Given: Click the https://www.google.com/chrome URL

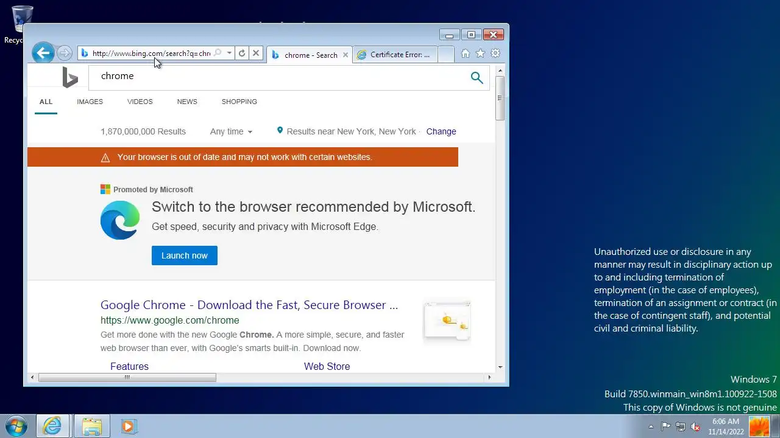Looking at the screenshot, I should point(169,320).
